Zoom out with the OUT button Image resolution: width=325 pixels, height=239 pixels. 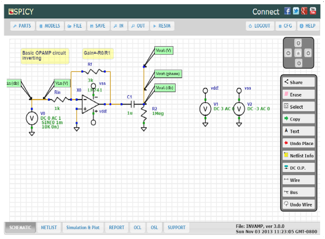(x=138, y=26)
